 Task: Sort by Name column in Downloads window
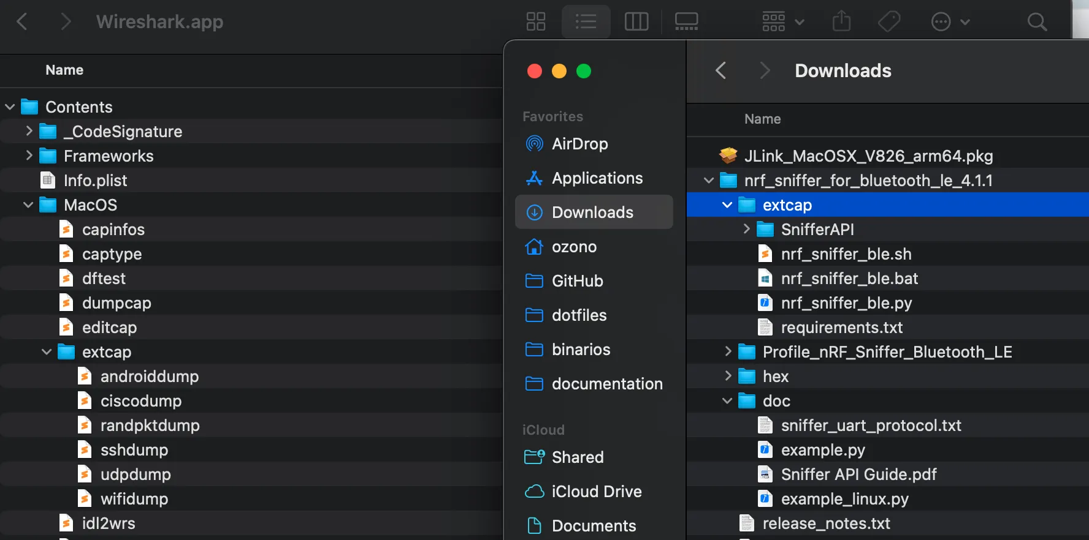pyautogui.click(x=763, y=119)
